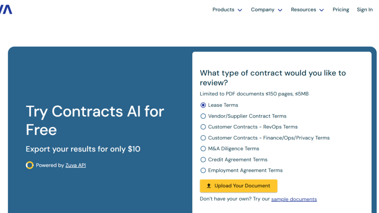Choose Credit Agreement Terms
379x213 pixels.
tap(203, 160)
